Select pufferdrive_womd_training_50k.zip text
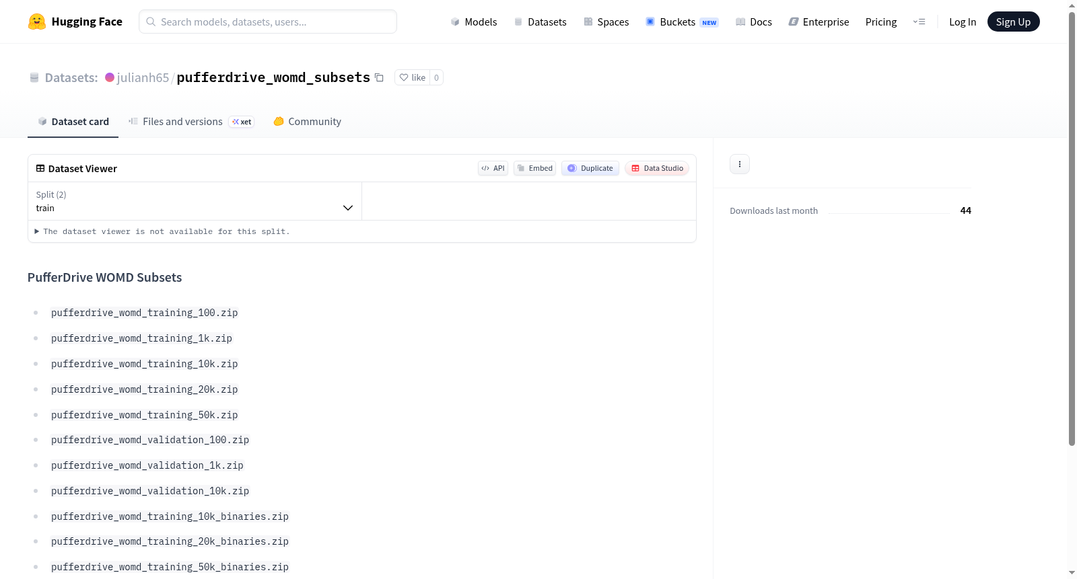 tap(145, 415)
